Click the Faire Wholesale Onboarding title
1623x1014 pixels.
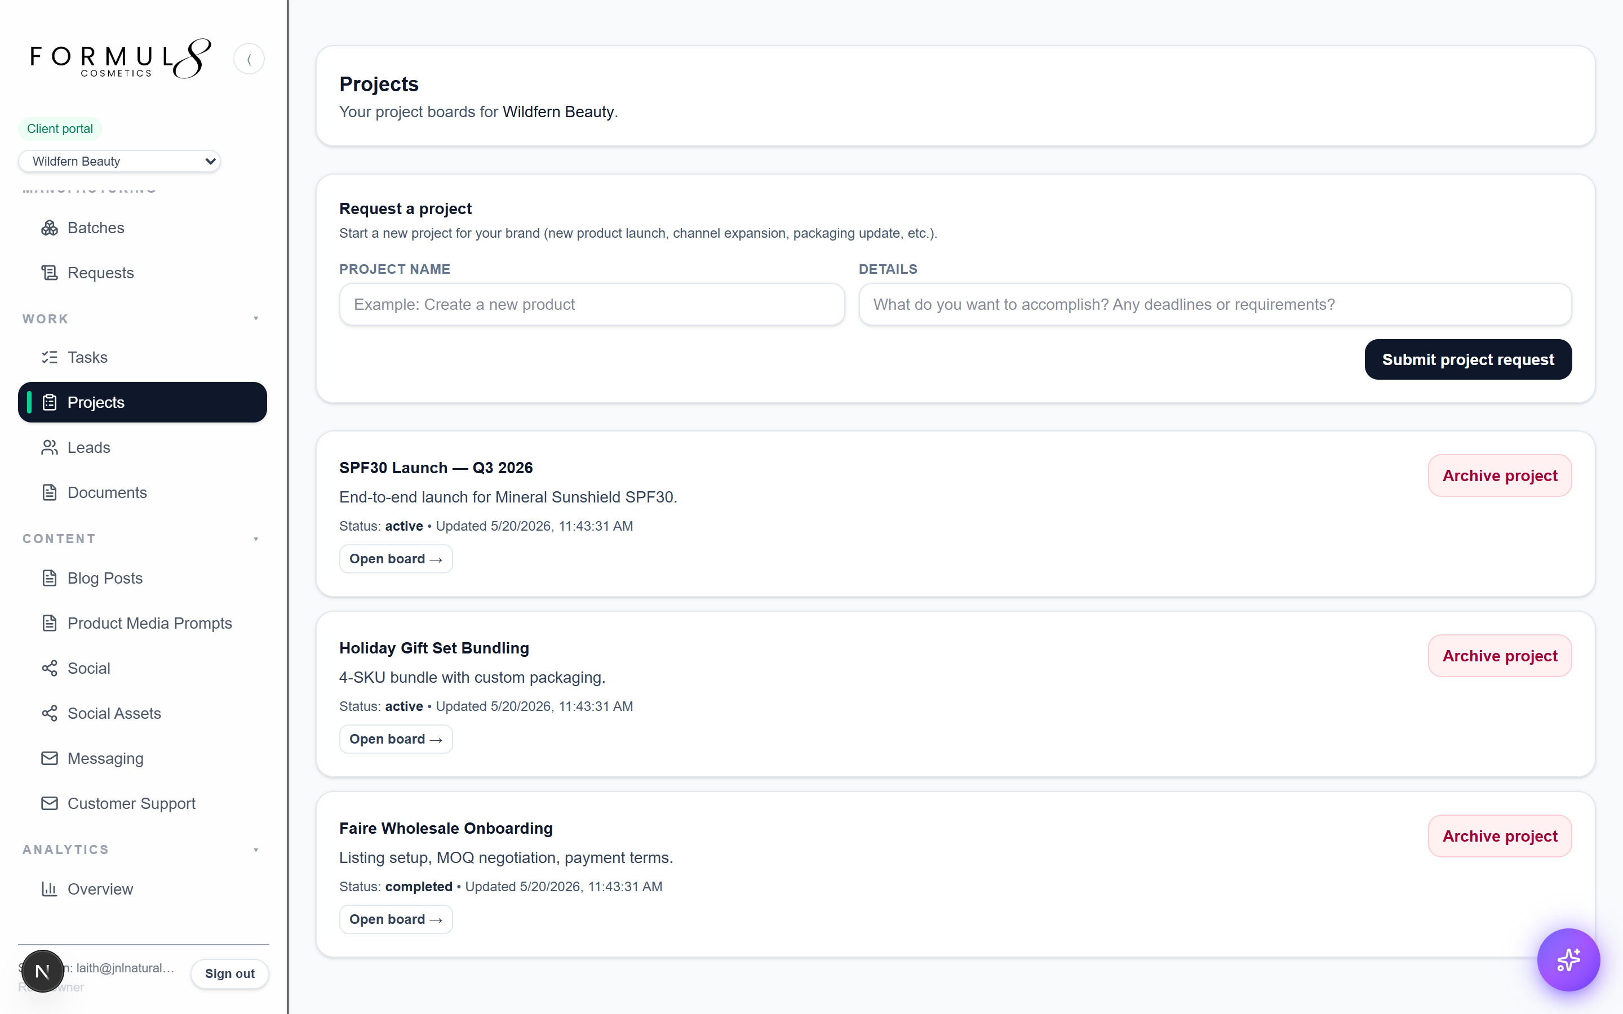pyautogui.click(x=446, y=828)
